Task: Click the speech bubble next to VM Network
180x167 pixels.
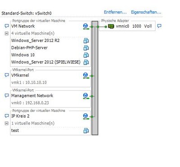Action: click(x=7, y=26)
